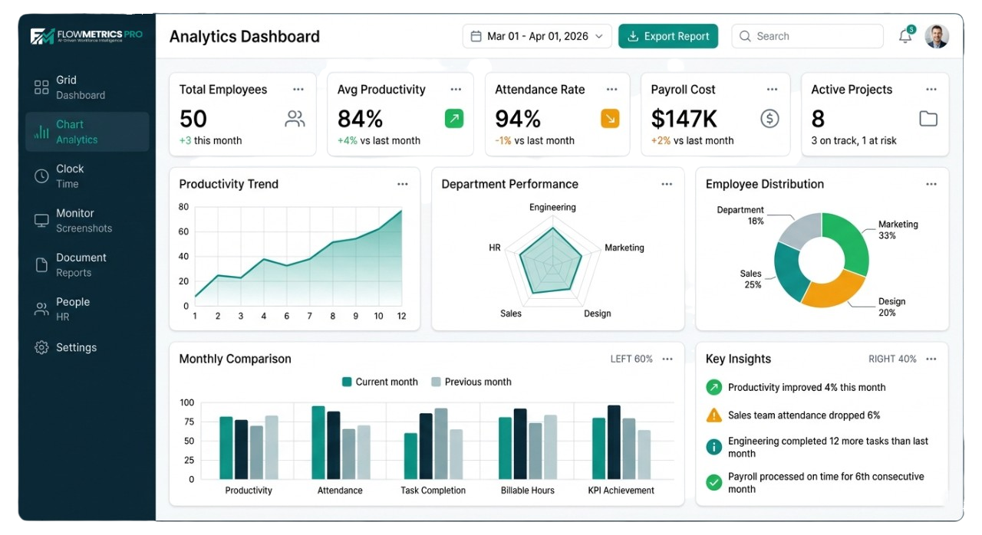The image size is (982, 535).
Task: Click the Payroll Cost dollar icon
Action: (x=769, y=119)
